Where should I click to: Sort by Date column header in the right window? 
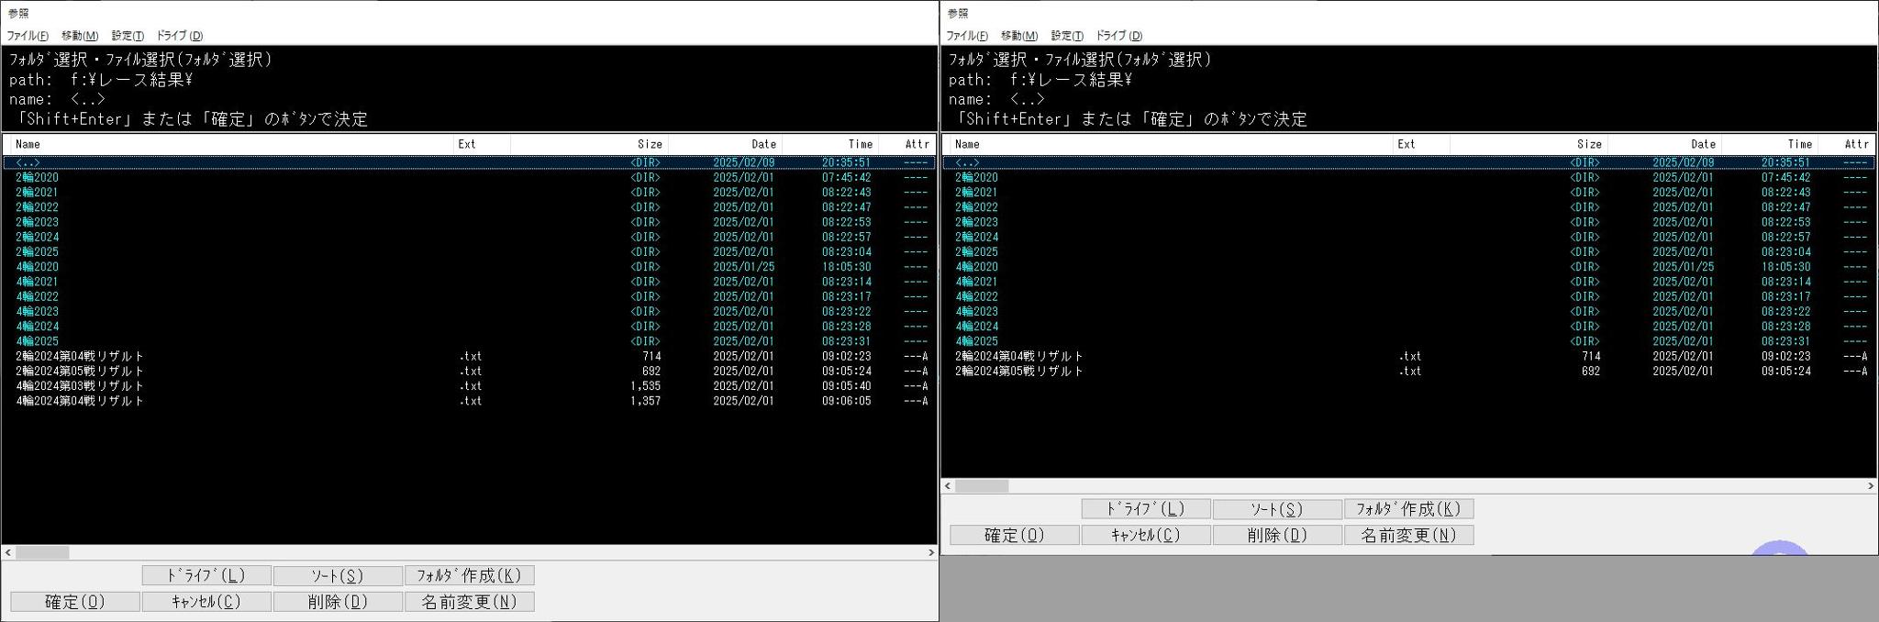(1702, 144)
